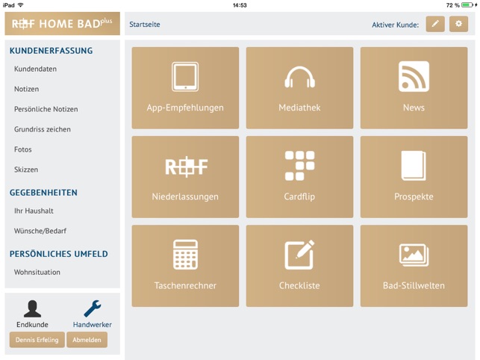480x360 pixels.
Task: Click the Abmelden logout button
Action: click(x=87, y=340)
